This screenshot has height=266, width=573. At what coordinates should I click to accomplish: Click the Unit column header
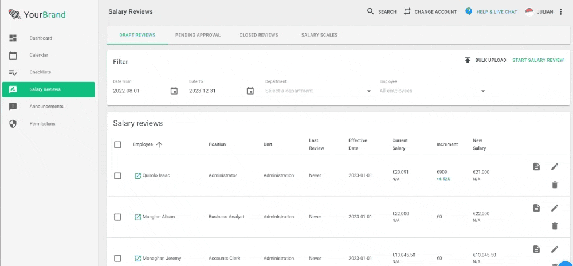pyautogui.click(x=268, y=144)
